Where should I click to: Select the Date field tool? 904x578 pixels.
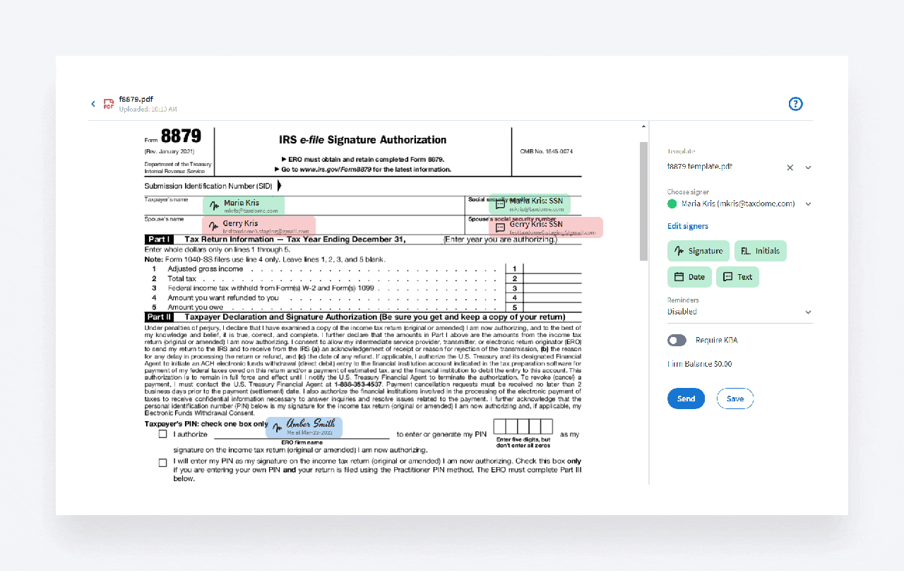[689, 277]
